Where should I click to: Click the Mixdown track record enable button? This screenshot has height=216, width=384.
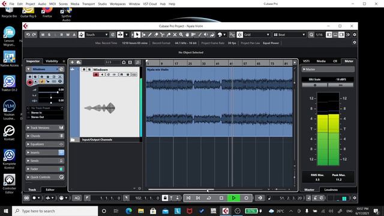pos(96,74)
